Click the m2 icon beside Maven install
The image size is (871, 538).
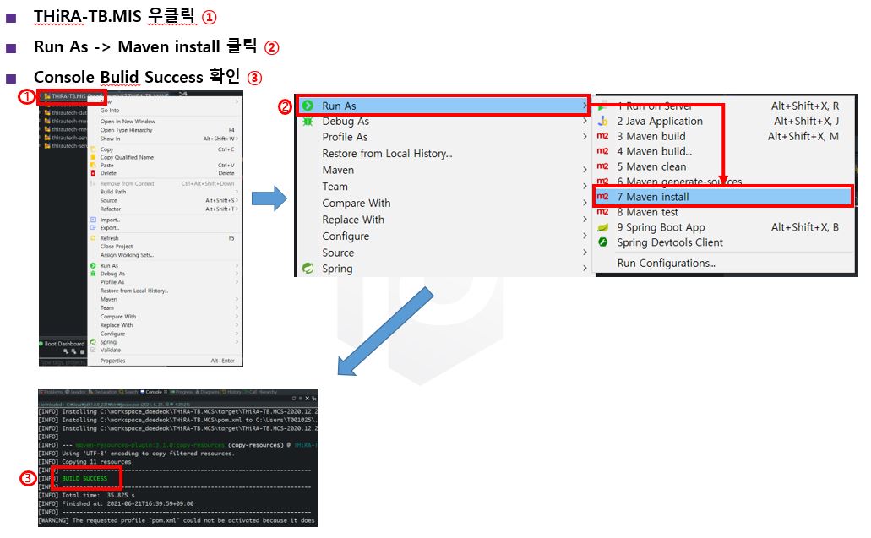(603, 197)
